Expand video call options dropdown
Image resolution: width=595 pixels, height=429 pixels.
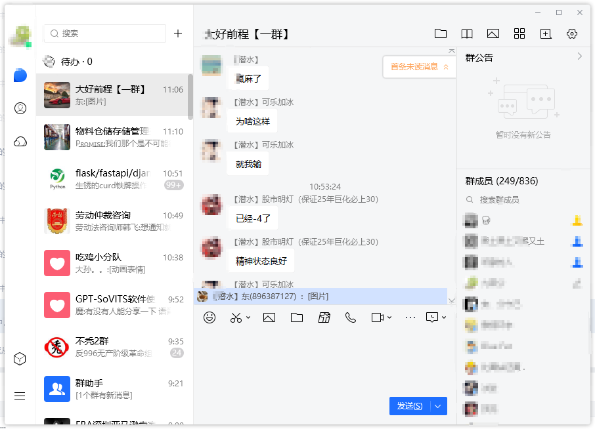[389, 317]
